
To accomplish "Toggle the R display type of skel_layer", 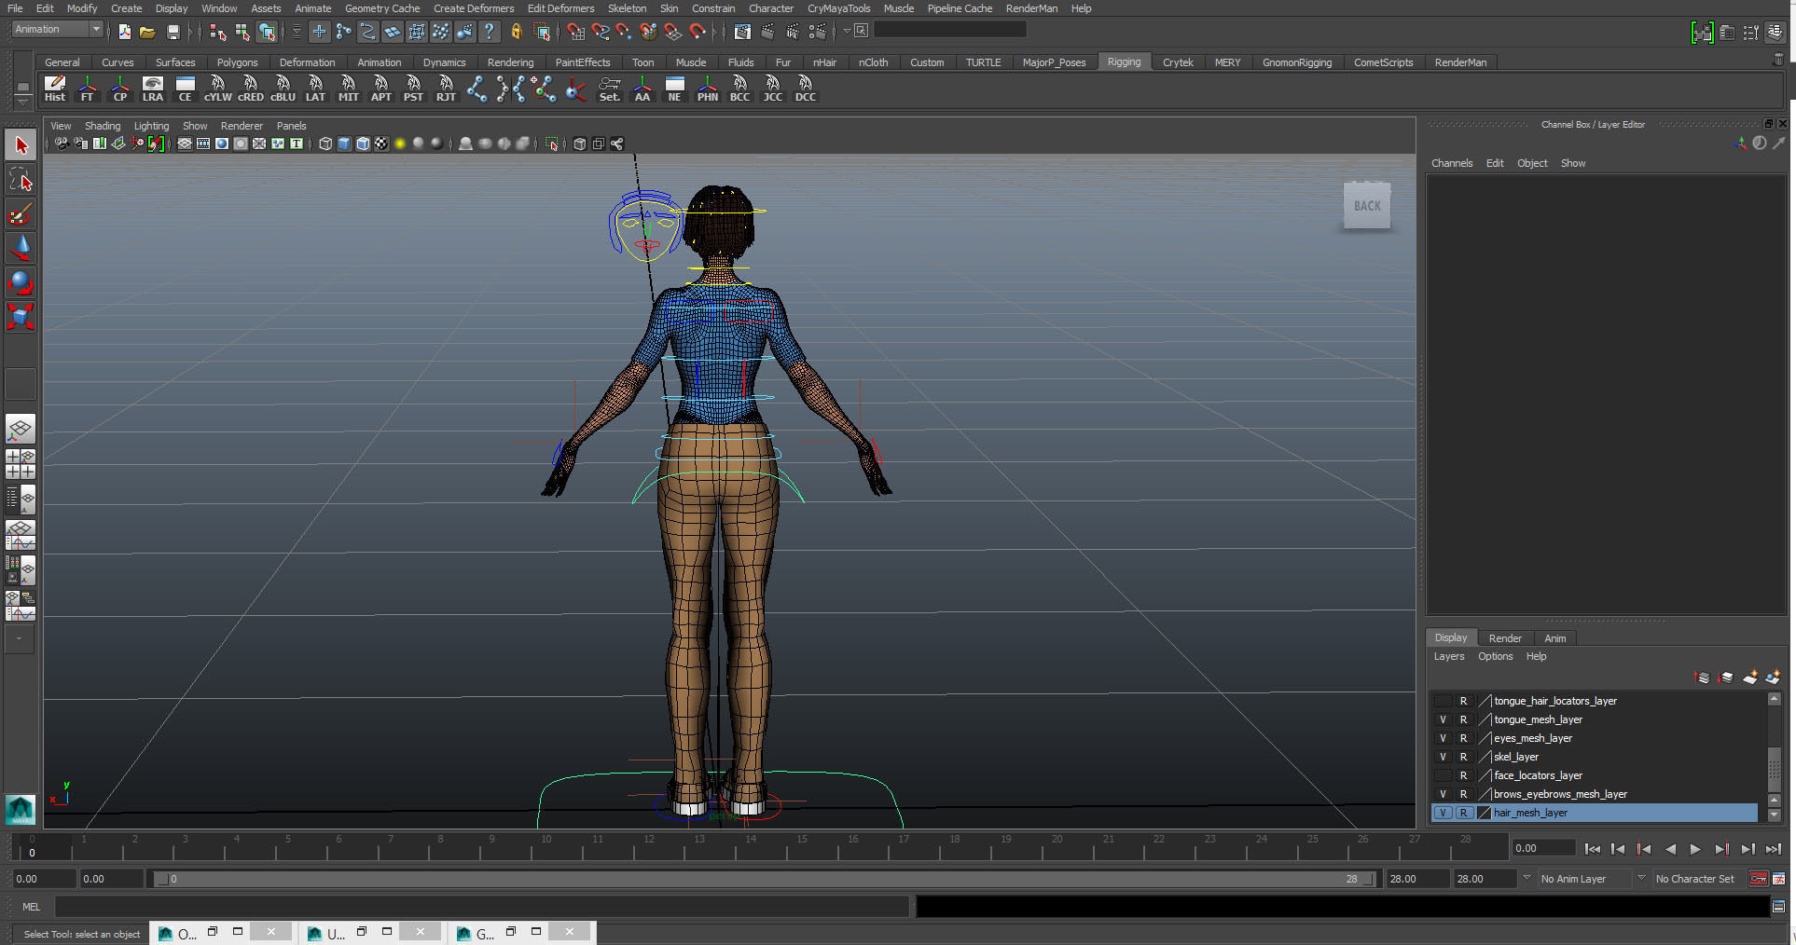I will pyautogui.click(x=1463, y=757).
